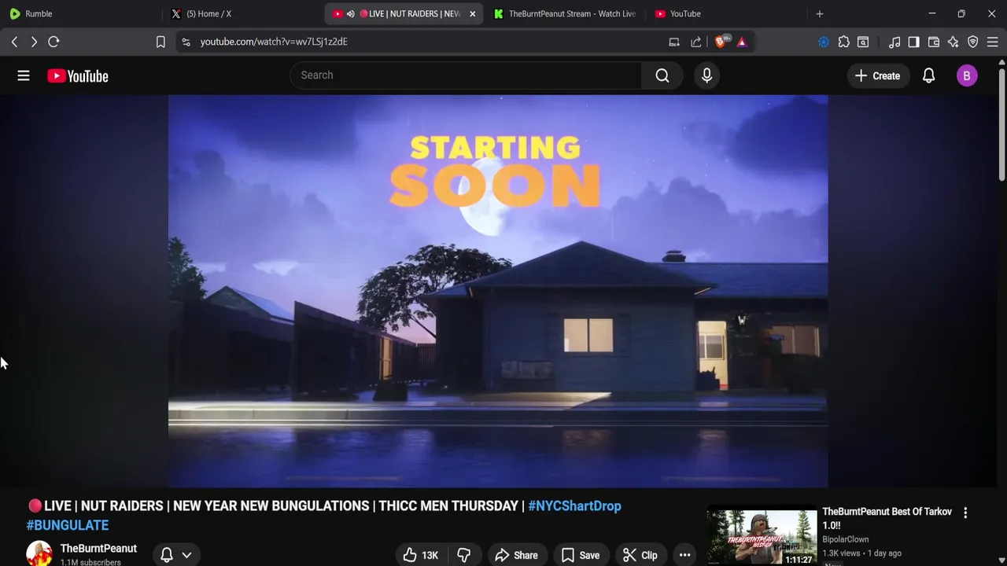The image size is (1007, 566).
Task: Open the Brave VPN shield icon
Action: coord(973,42)
